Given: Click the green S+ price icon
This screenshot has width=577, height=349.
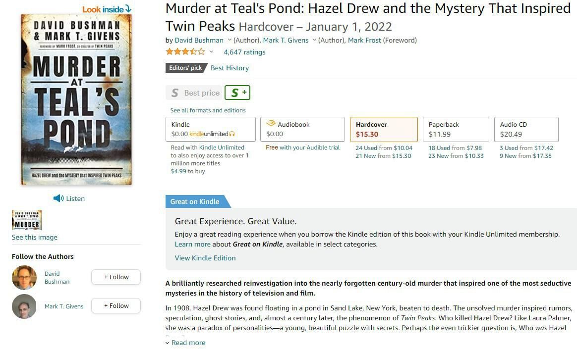Looking at the screenshot, I should 237,93.
